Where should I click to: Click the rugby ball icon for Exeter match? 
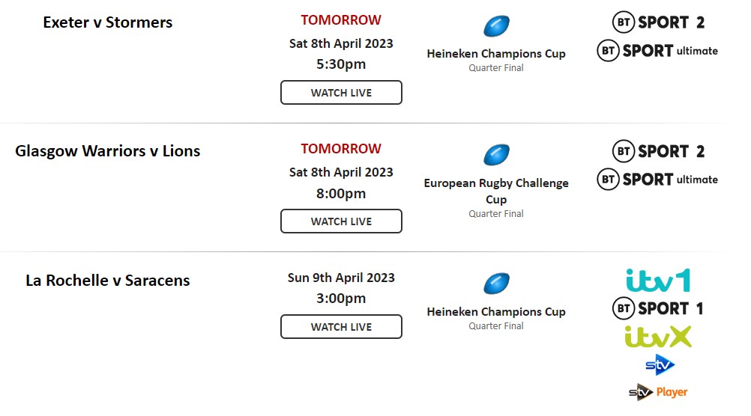tap(496, 26)
